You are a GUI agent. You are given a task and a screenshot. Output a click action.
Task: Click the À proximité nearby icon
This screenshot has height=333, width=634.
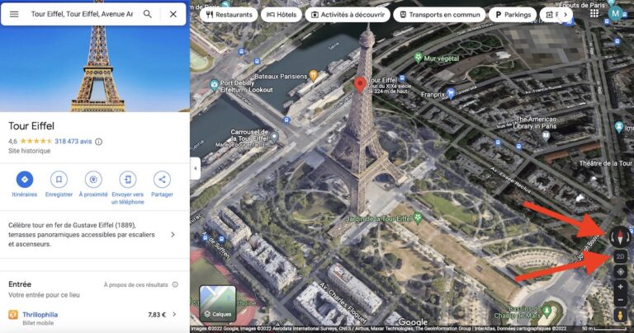93,179
